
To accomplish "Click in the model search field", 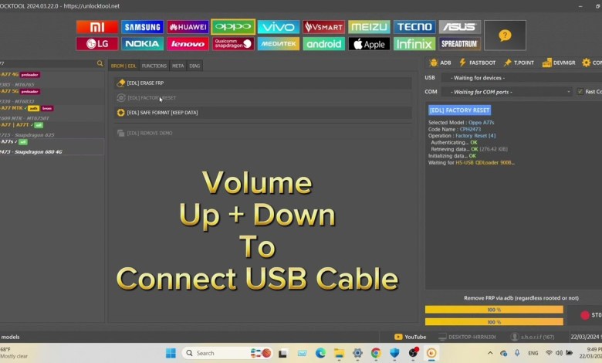I will click(x=48, y=63).
